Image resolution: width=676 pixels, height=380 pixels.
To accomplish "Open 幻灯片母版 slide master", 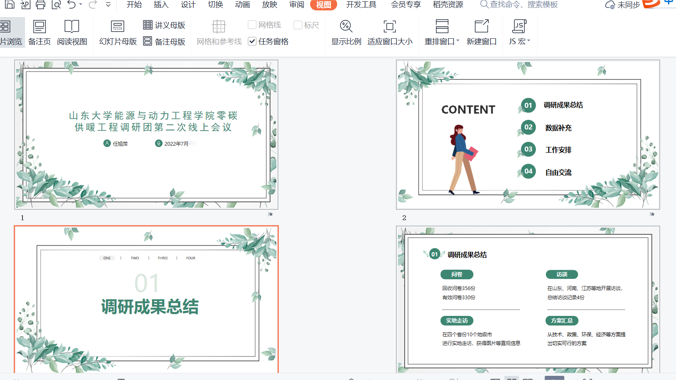I will click(x=118, y=32).
